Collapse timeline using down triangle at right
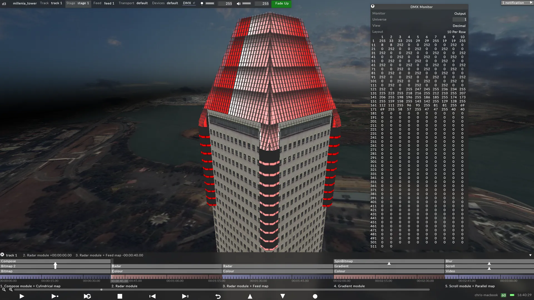Viewport: 534px width, 300px height. point(530,255)
